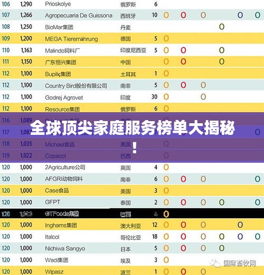Click the 2Agriculture公司 company name
The image size is (264, 275).
click(x=65, y=167)
